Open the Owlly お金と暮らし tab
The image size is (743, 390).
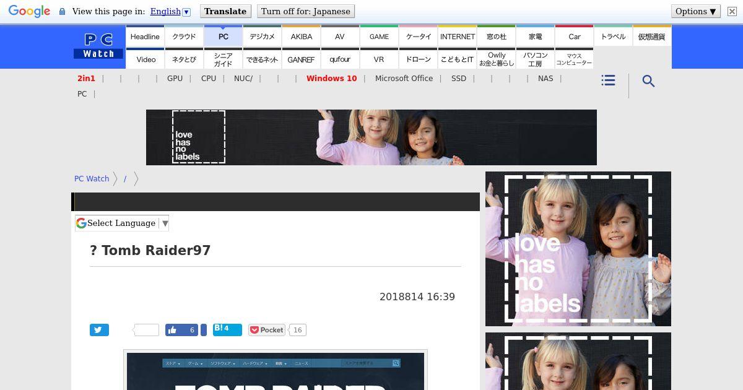pos(496,59)
